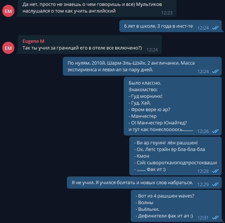Image resolution: width=225 pixels, height=223 pixels.
Task: Open the Eugene M sender name link
Action: [33, 41]
